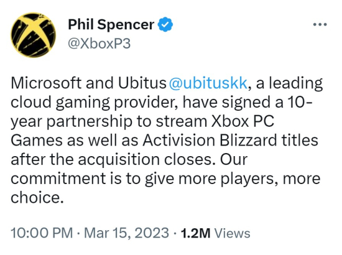Image resolution: width=342 pixels, height=255 pixels.
Task: Click the 10:00 PM timestamp
Action: point(42,233)
